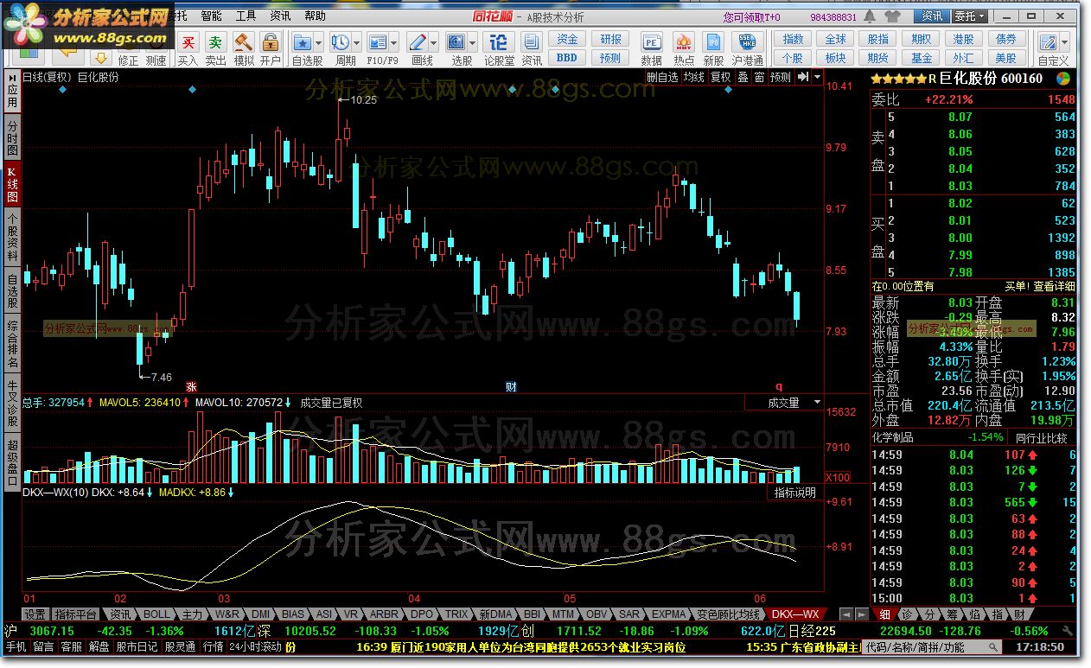Click the 资金 button
The height and width of the screenshot is (668, 1091).
click(567, 39)
